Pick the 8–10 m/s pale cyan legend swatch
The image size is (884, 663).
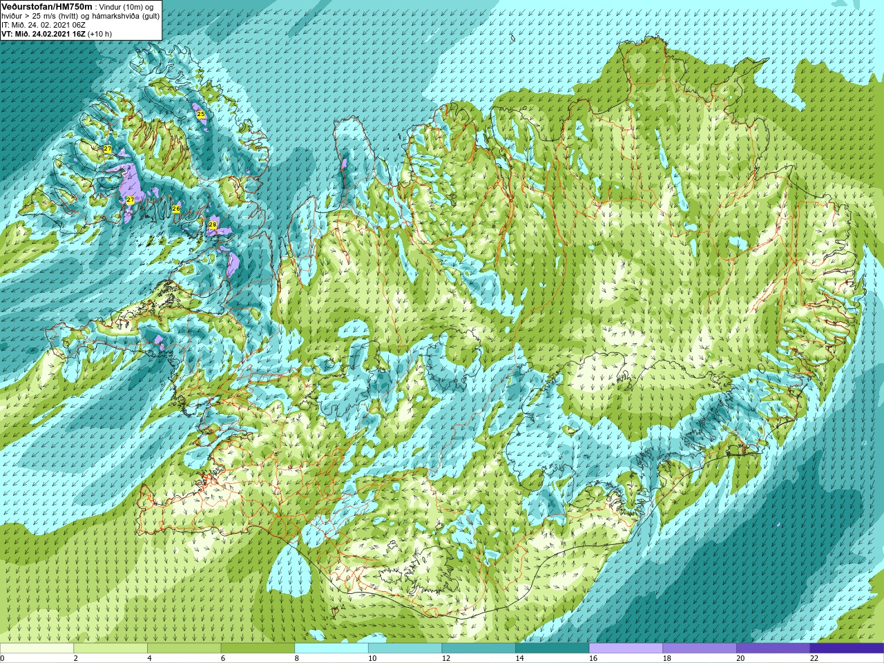[331, 648]
